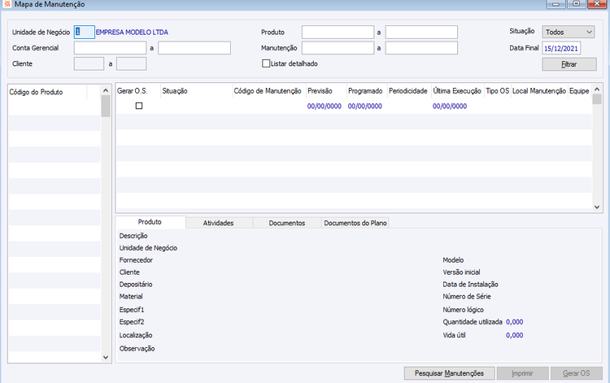Screen dimensions: 610x383
Task: Click the second Produto range field
Action: [x=421, y=32]
